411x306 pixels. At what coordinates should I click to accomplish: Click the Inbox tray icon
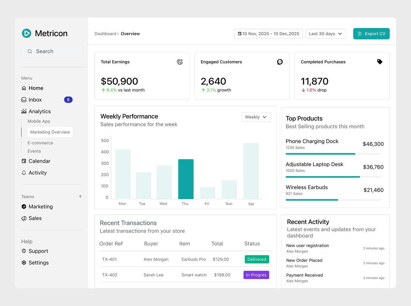coord(24,100)
